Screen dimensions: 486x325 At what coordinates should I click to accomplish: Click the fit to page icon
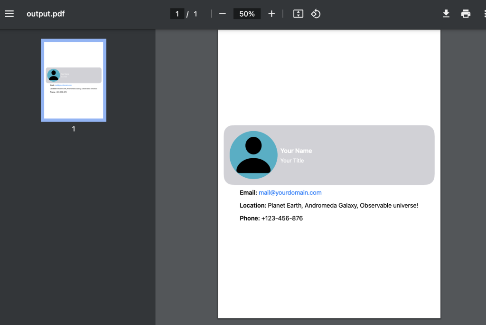click(x=298, y=14)
